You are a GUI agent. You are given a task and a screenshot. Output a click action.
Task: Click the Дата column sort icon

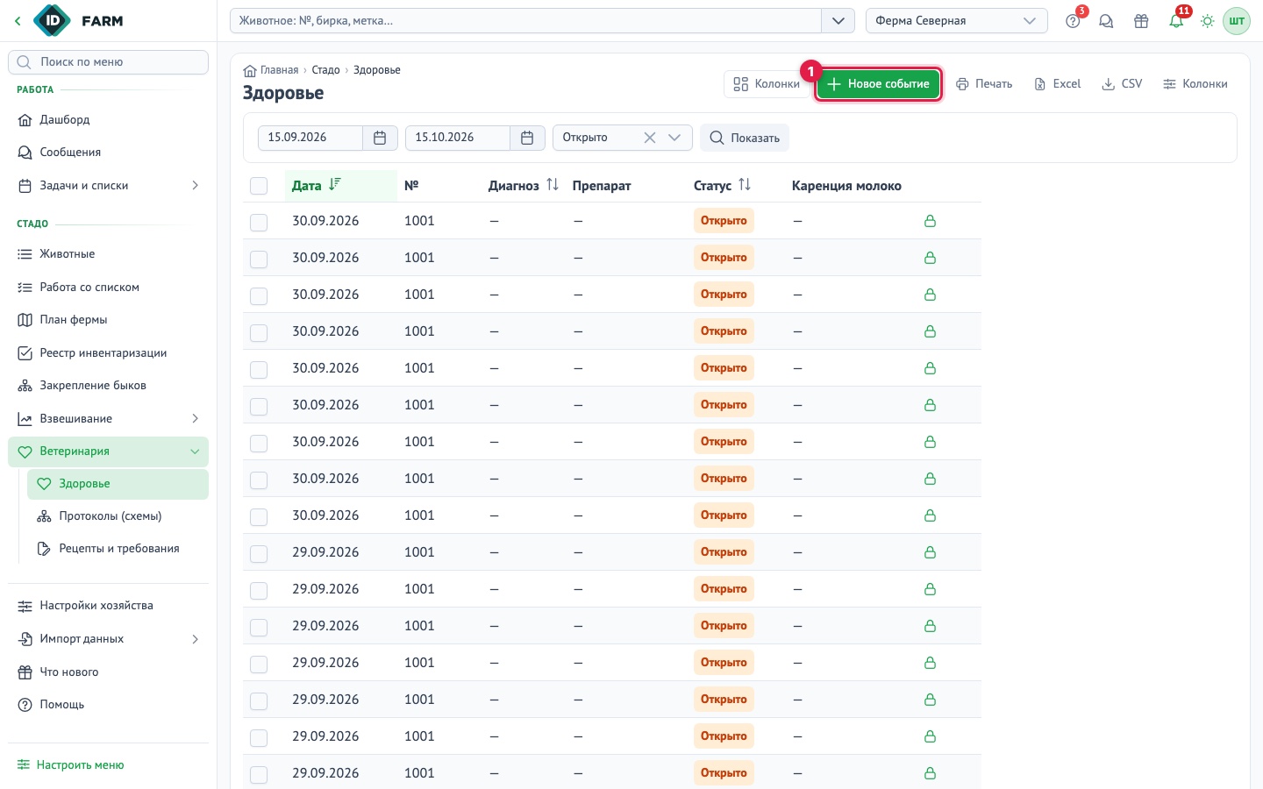(x=335, y=185)
